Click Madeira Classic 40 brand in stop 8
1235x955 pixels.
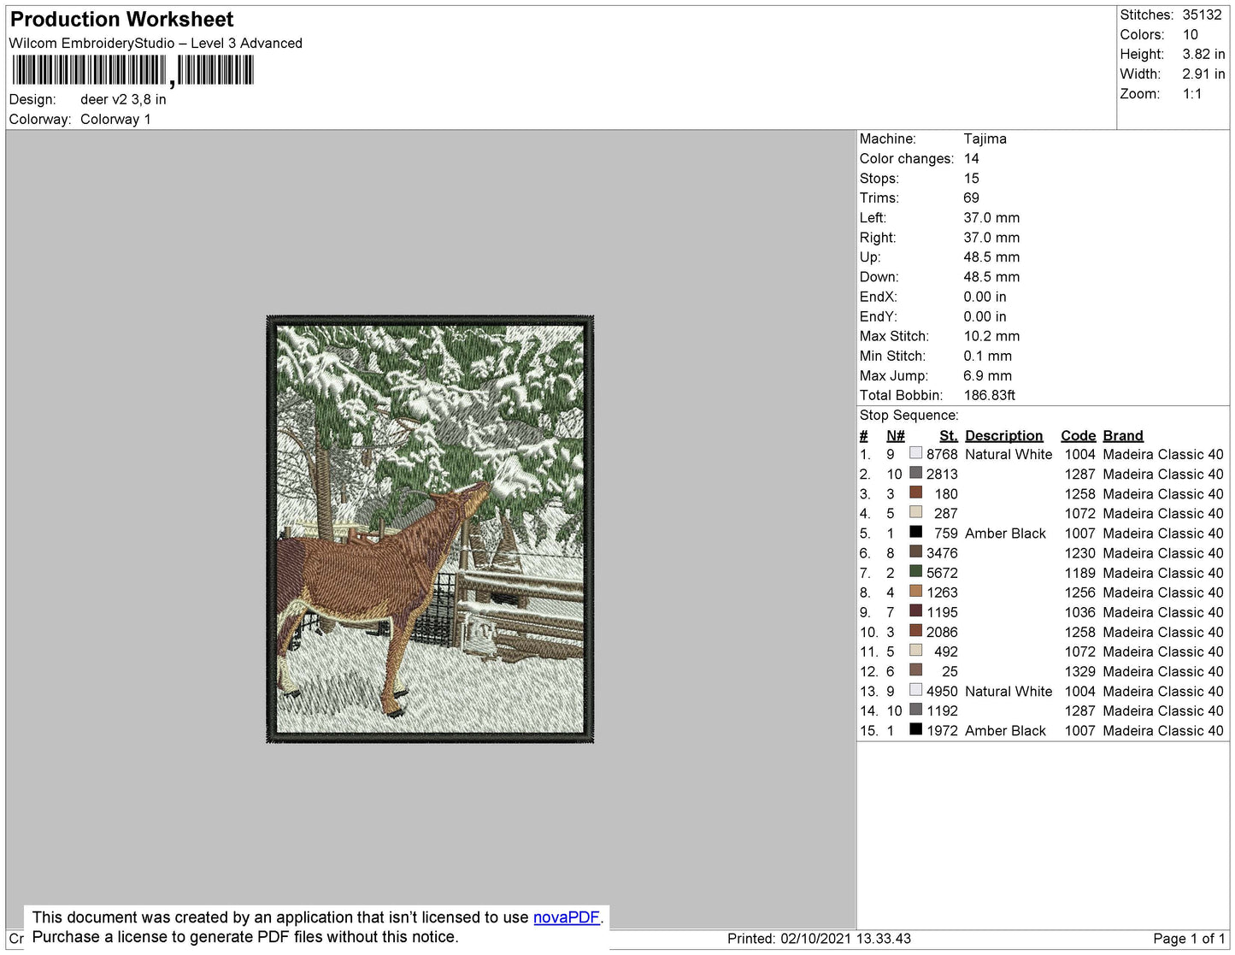point(1163,592)
